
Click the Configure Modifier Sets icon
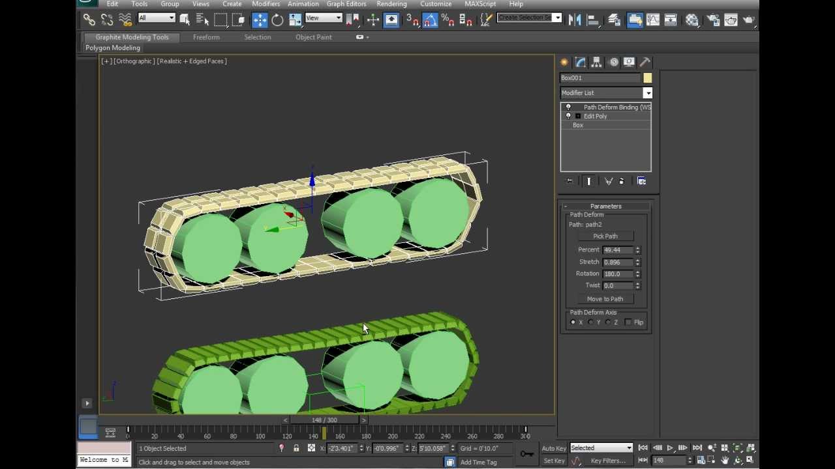pos(641,181)
